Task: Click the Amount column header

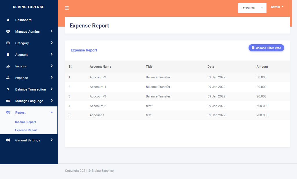Action: pos(262,67)
